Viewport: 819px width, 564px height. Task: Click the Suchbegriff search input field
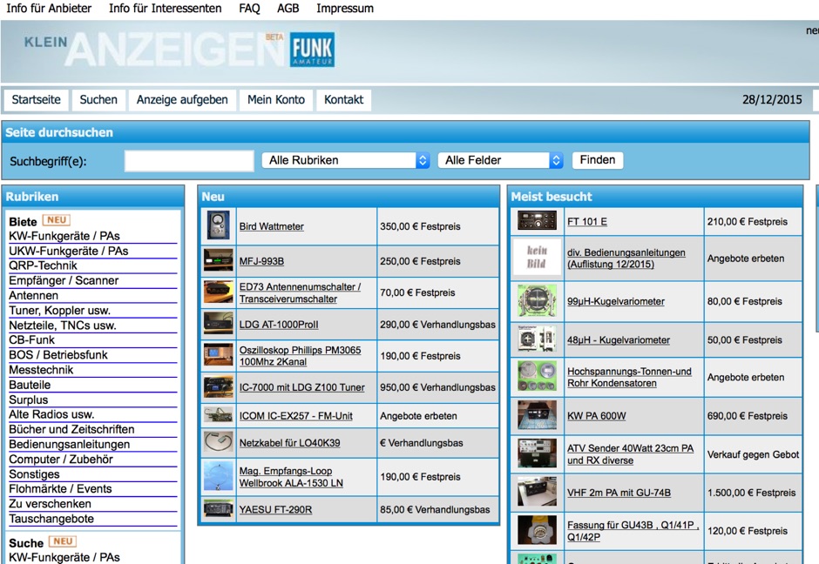pyautogui.click(x=189, y=161)
